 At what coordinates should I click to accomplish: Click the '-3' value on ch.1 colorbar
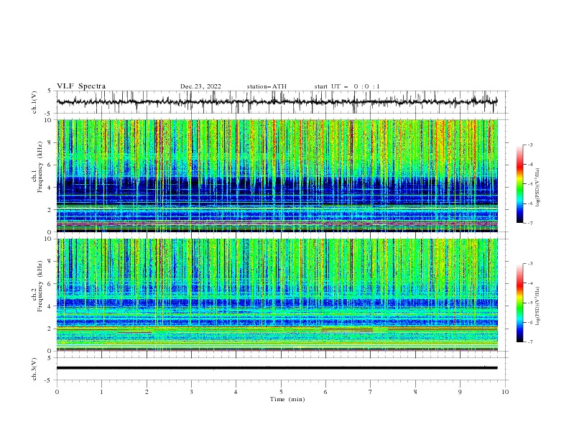[x=529, y=145]
